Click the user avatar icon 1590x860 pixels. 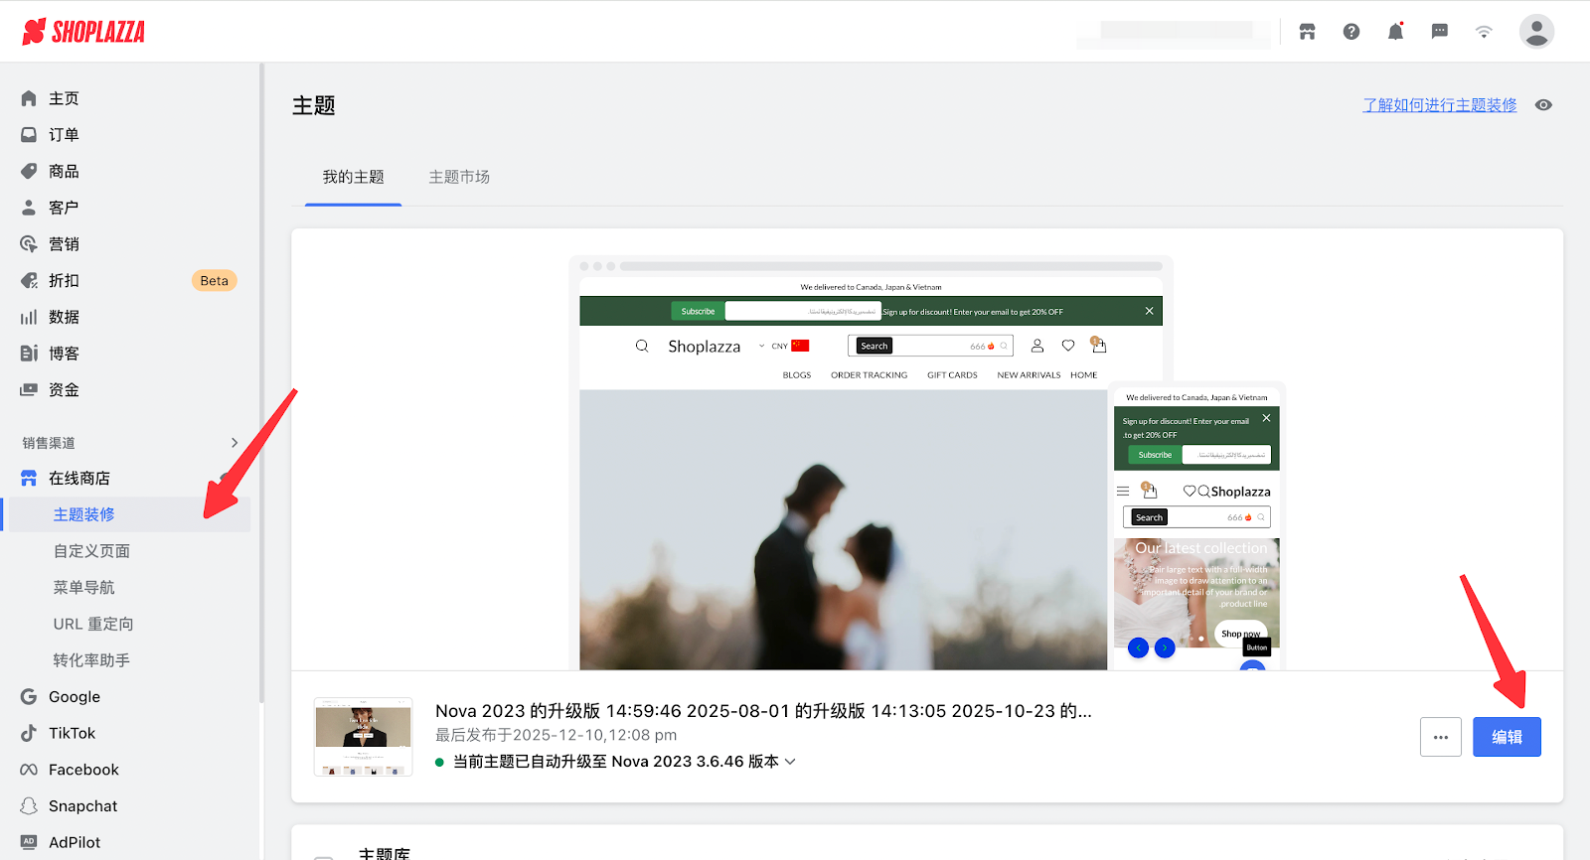[1536, 32]
